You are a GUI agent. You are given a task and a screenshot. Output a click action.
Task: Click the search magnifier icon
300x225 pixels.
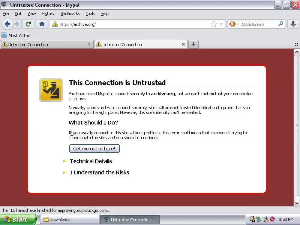point(280,24)
